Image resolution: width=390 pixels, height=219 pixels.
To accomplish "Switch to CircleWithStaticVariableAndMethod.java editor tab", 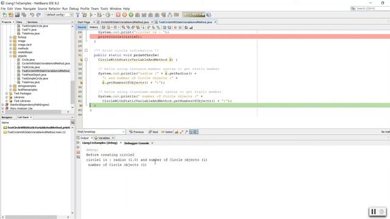I will pyautogui.click(x=124, y=22).
